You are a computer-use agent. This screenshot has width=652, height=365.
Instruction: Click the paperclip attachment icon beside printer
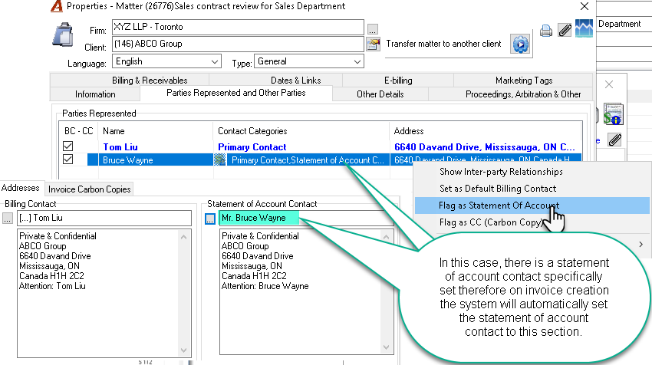[x=565, y=30]
